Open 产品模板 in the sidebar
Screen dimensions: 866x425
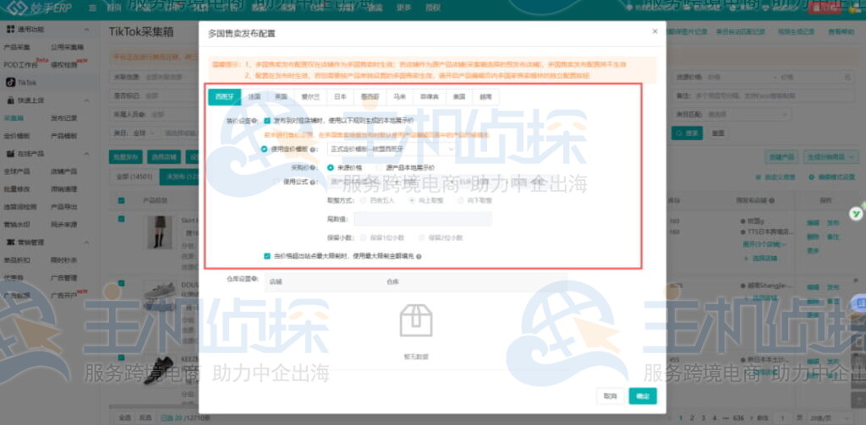(x=64, y=136)
